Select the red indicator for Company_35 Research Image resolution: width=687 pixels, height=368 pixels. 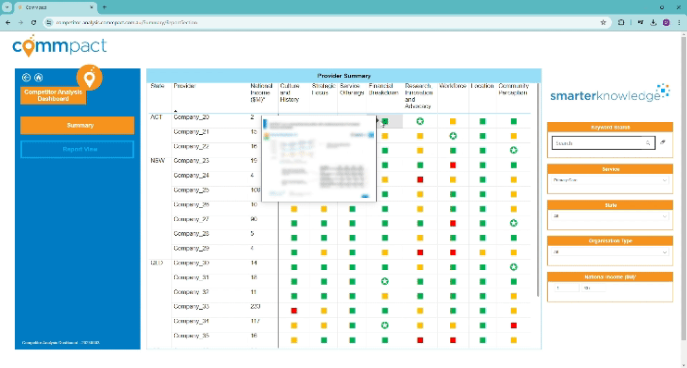(x=419, y=340)
